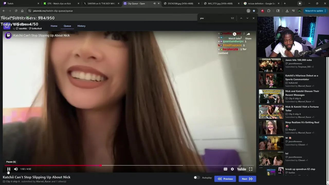This screenshot has width=329, height=185.
Task: Go to the Previous clip
Action: click(225, 179)
